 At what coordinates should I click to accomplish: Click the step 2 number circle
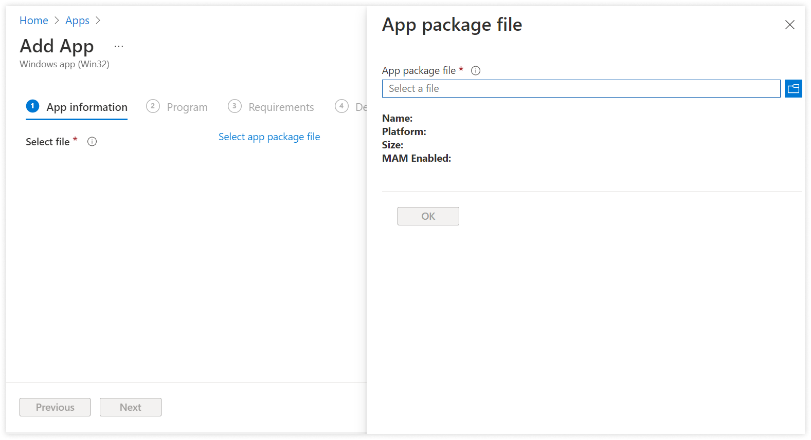153,106
